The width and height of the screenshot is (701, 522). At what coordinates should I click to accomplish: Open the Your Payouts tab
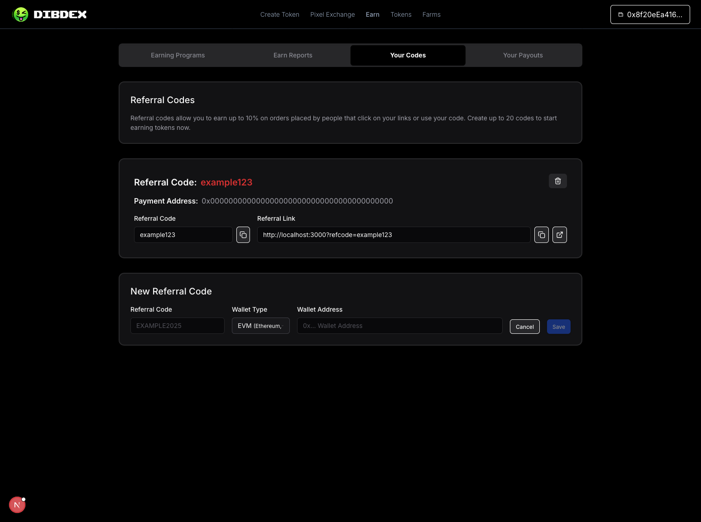coord(523,55)
